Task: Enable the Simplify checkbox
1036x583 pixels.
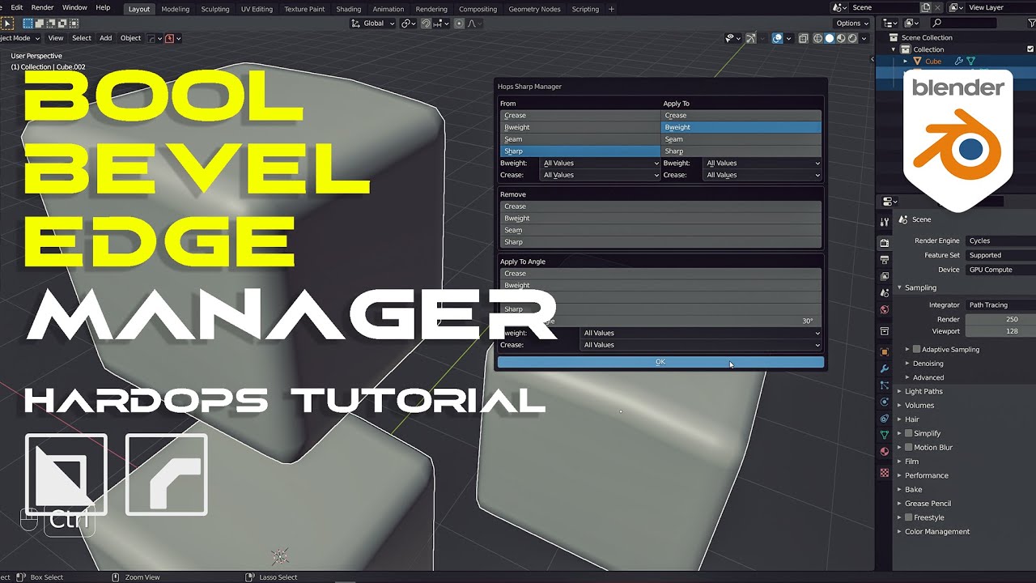Action: click(908, 433)
